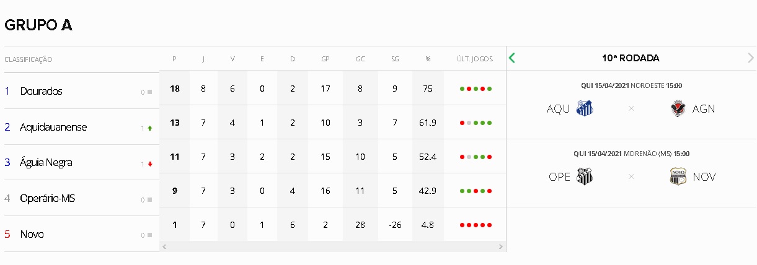Click table scrollbar left arrow

click(164, 246)
